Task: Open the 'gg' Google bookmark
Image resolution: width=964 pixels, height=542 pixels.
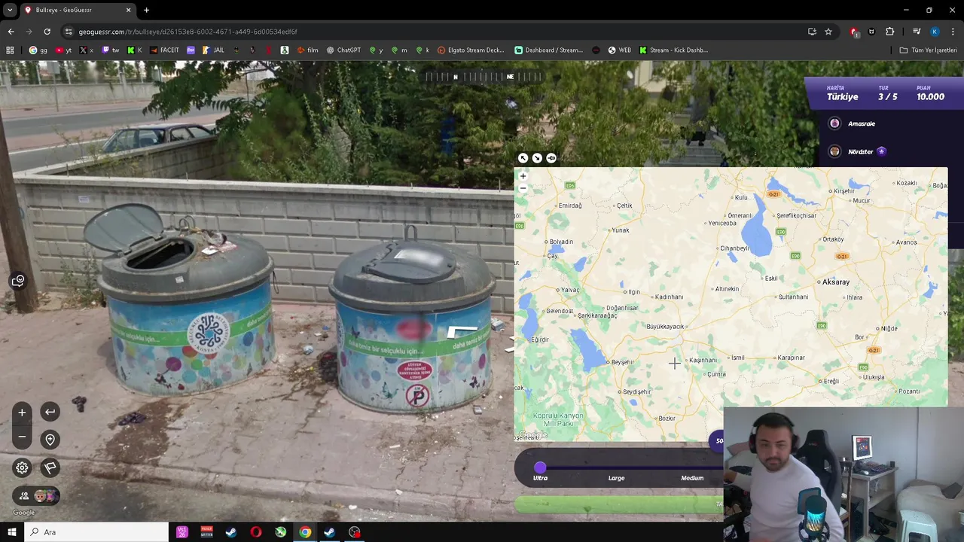Action: (x=38, y=50)
